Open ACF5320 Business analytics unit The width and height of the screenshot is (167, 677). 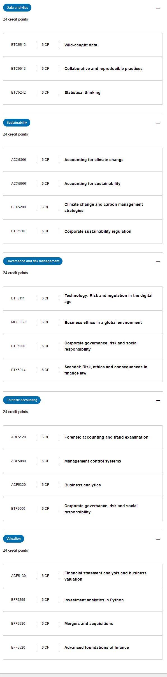click(83, 485)
